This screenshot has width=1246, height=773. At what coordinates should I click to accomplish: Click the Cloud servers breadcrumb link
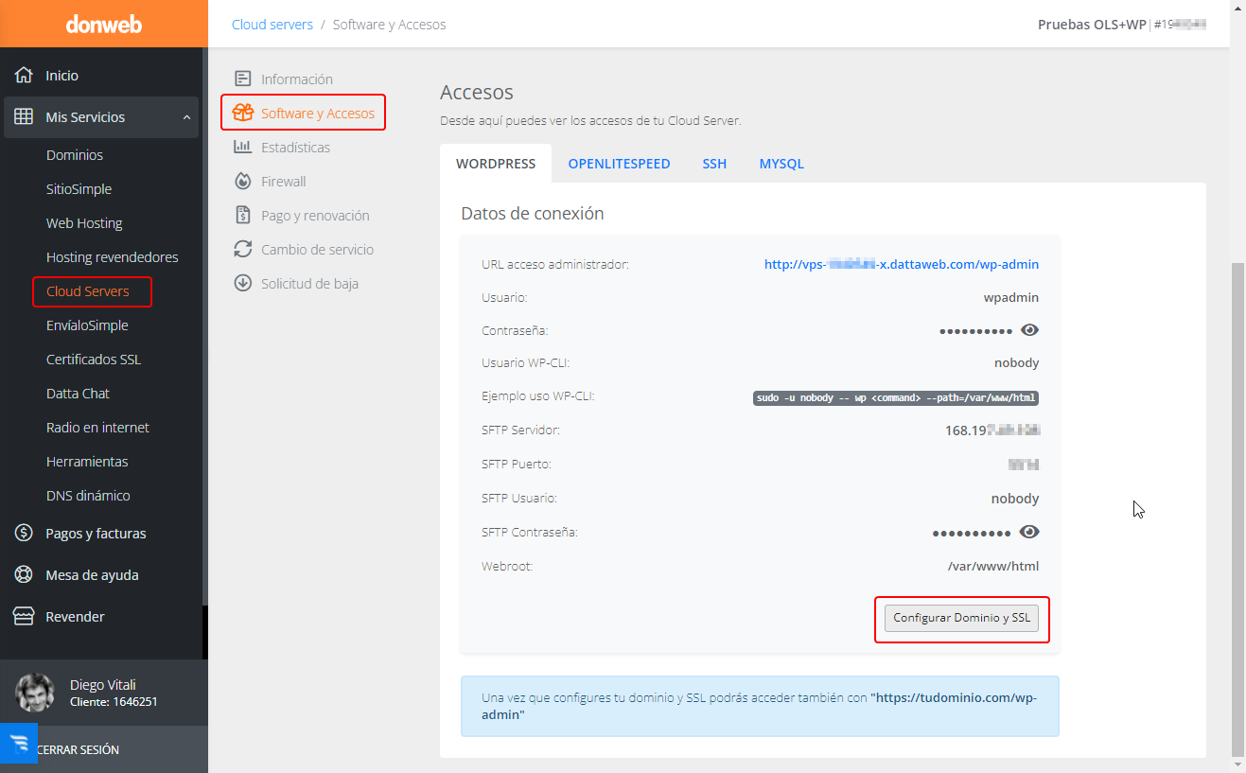tap(272, 25)
